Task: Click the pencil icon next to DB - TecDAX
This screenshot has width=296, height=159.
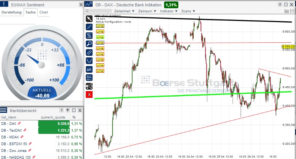Action: (25, 130)
